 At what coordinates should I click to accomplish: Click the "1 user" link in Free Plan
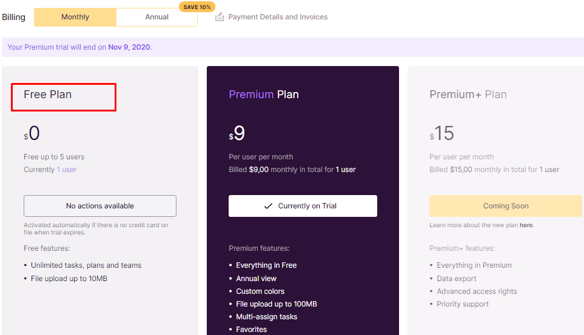[67, 170]
